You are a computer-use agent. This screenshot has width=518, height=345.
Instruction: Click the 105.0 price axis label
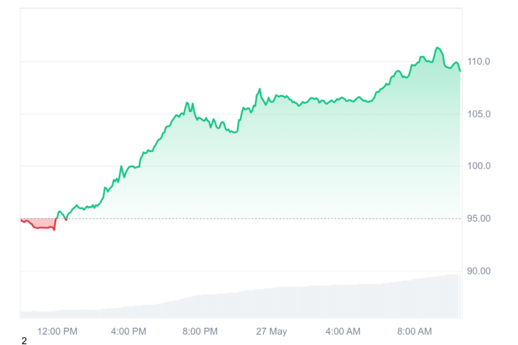tap(478, 114)
